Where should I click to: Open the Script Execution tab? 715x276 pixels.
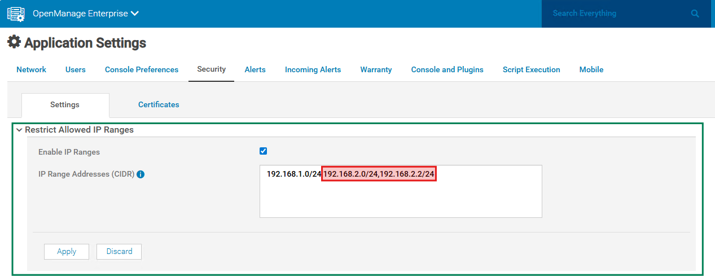click(x=532, y=69)
